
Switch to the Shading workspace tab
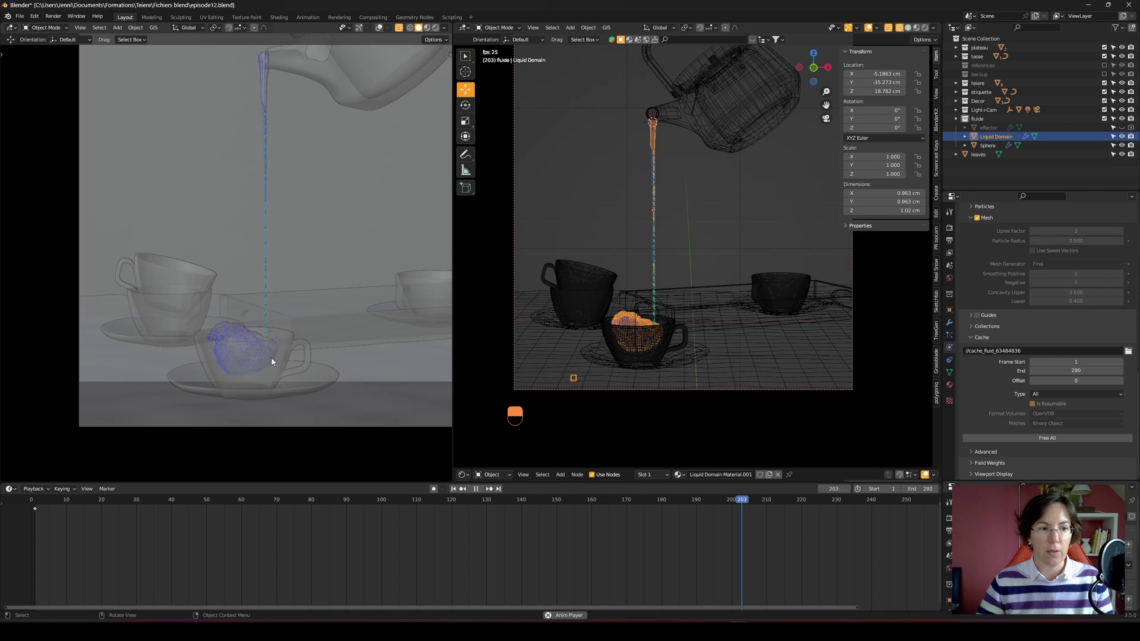tap(278, 17)
